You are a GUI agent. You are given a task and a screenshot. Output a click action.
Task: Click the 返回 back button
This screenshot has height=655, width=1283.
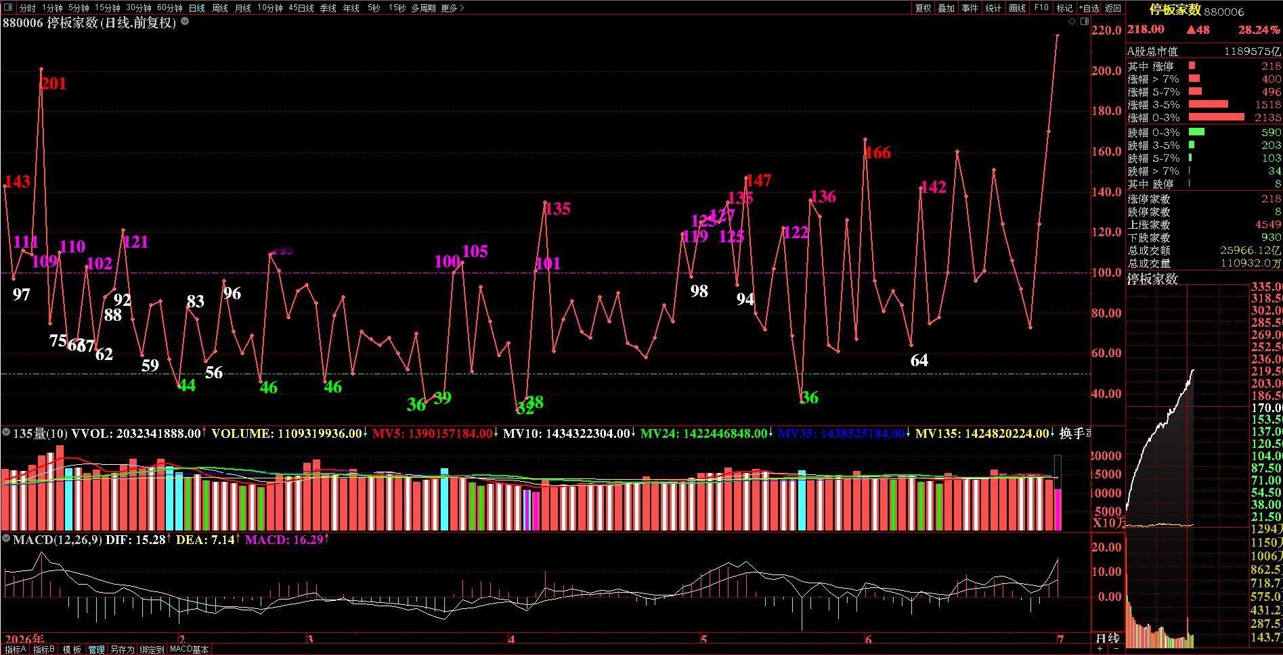pyautogui.click(x=1113, y=8)
